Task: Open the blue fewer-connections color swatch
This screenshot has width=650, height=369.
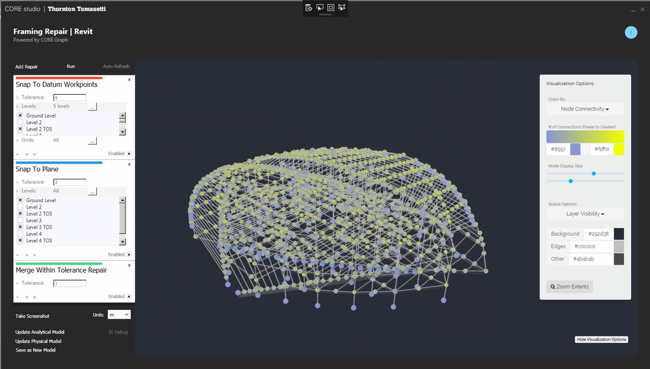Action: pyautogui.click(x=575, y=149)
